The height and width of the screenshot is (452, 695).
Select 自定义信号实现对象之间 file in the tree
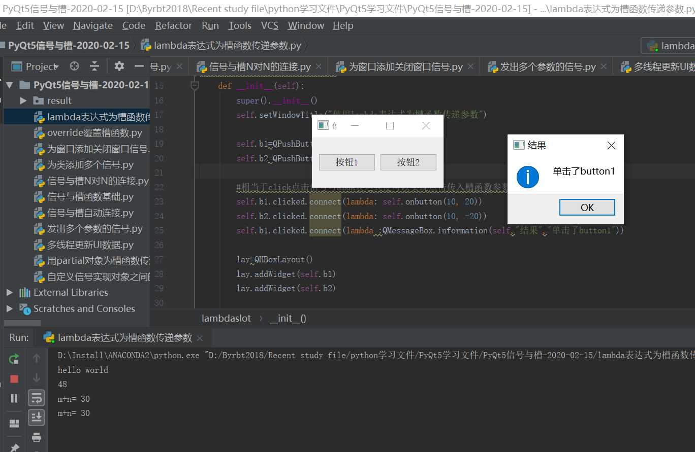pyautogui.click(x=92, y=277)
